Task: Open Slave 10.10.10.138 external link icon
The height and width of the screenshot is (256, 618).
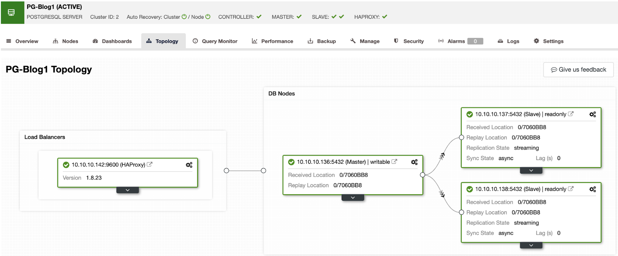Action: pos(571,189)
